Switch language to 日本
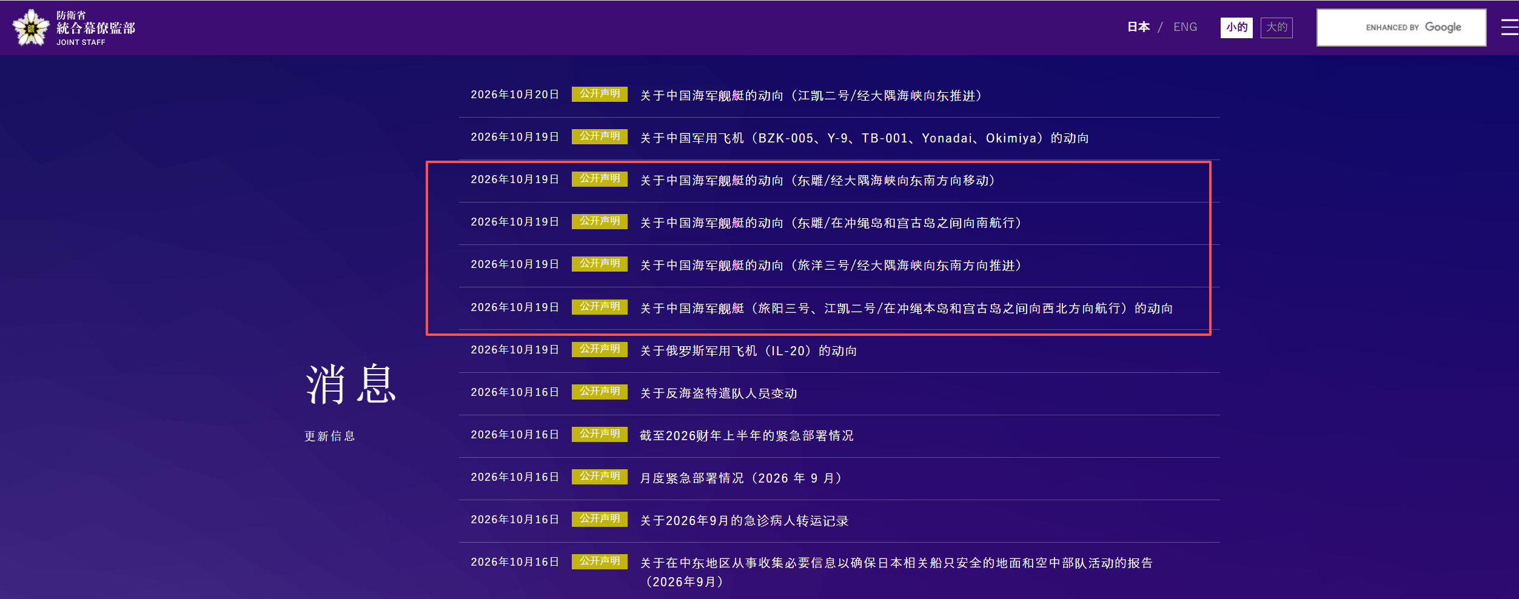The height and width of the screenshot is (599, 1519). pyautogui.click(x=1138, y=27)
